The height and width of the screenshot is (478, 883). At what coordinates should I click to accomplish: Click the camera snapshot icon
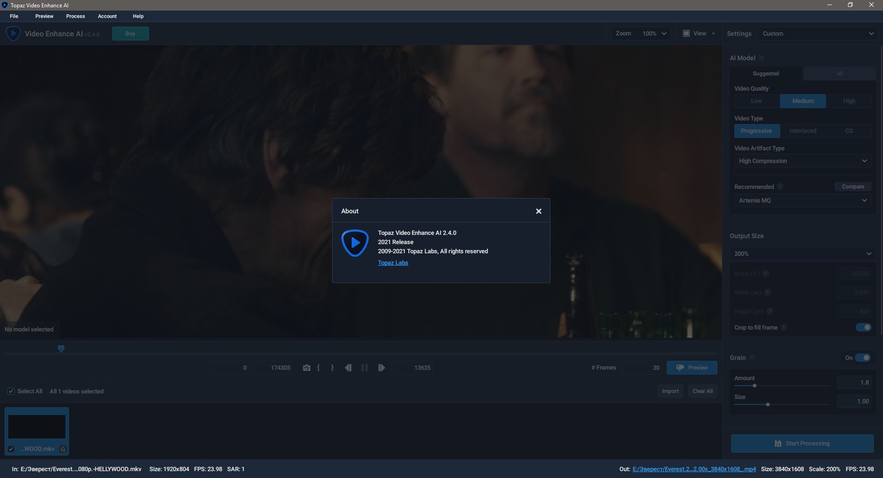tap(307, 368)
